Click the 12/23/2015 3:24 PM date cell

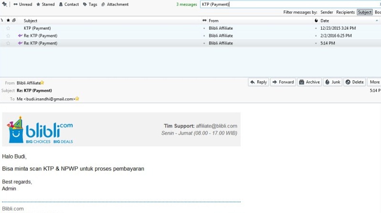338,28
